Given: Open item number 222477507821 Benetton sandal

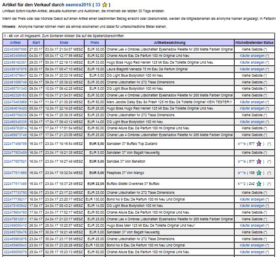Looking at the screenshot, I should pos(15,161).
